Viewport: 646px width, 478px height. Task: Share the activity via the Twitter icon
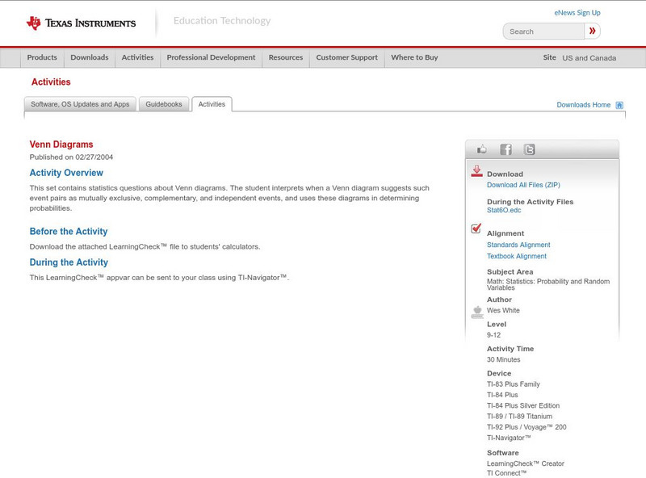pos(529,149)
